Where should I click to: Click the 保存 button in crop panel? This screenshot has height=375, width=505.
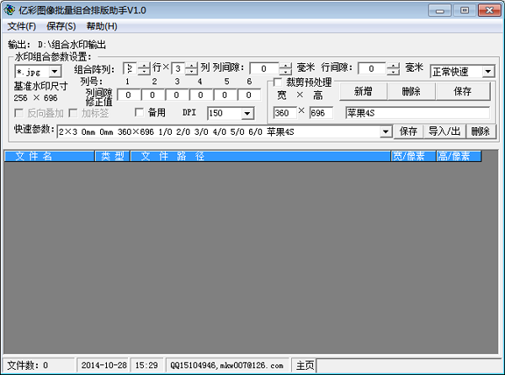(x=463, y=92)
